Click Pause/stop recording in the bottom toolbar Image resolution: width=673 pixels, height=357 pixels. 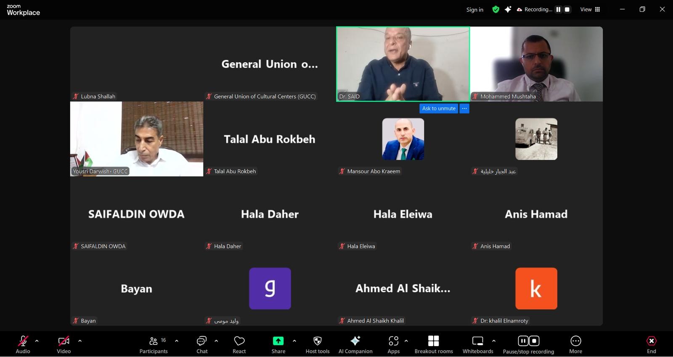click(x=528, y=344)
